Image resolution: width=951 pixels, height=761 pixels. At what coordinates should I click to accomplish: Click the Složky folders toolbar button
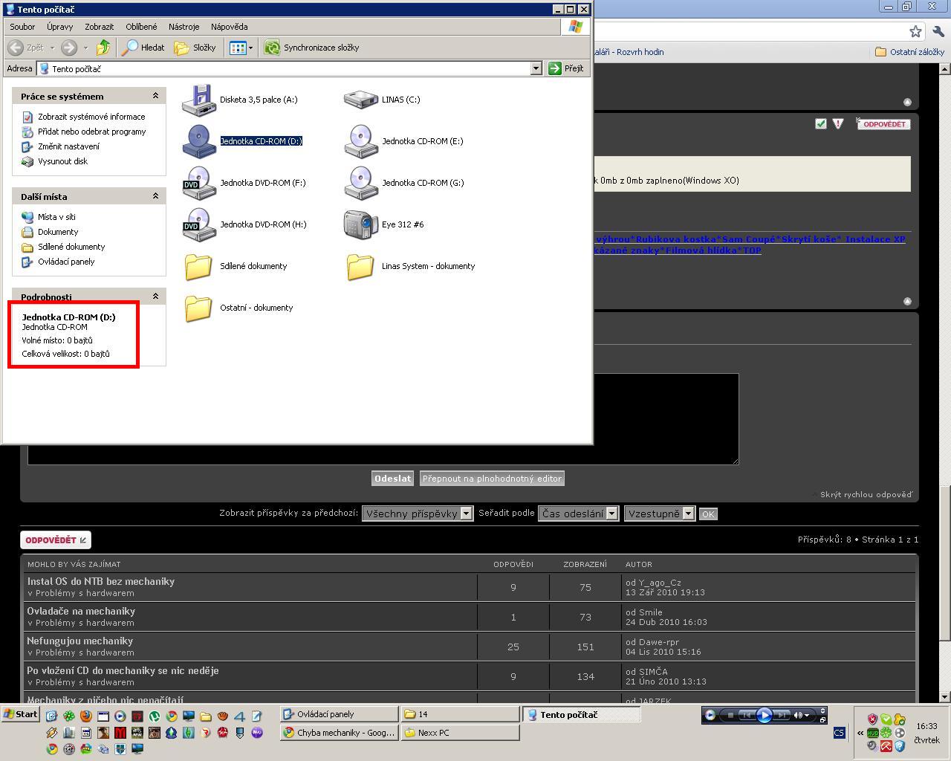[x=195, y=48]
